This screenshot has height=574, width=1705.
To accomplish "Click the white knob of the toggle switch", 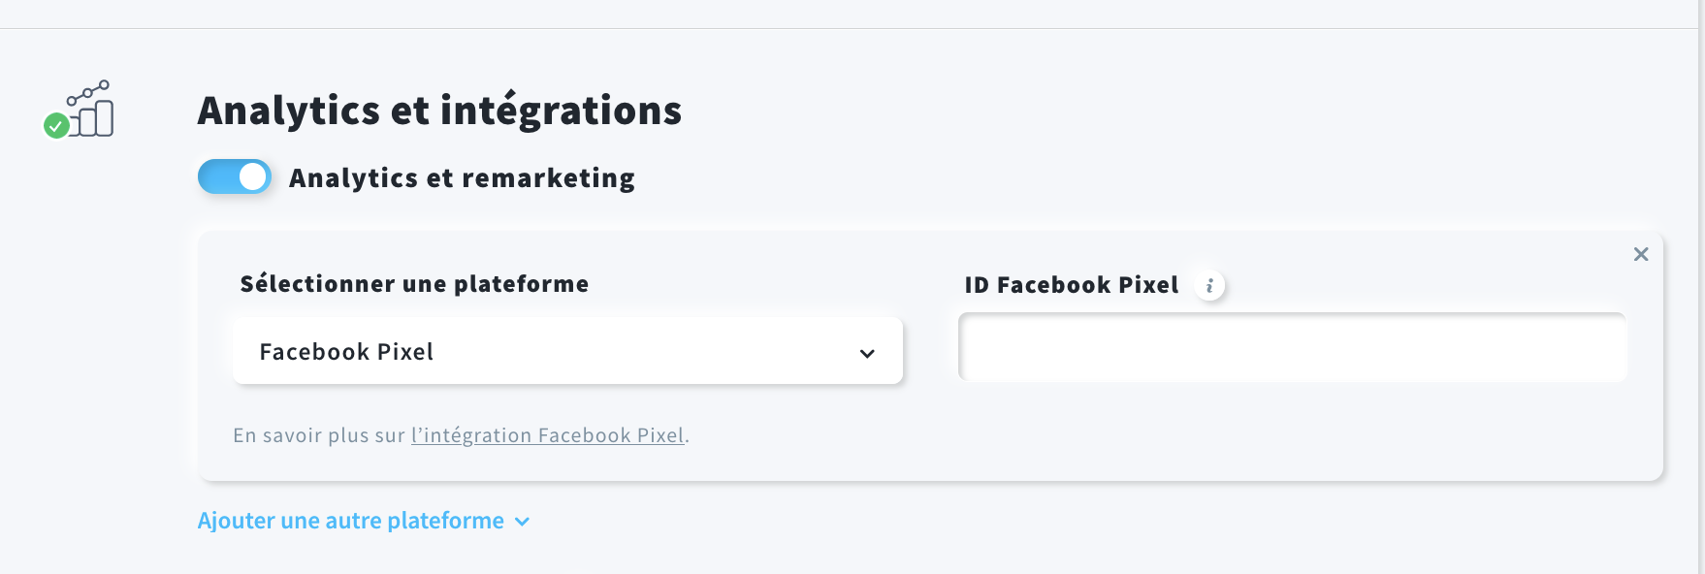I will (x=253, y=176).
